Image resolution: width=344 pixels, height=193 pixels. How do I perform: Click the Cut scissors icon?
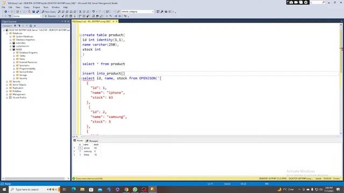coord(80,12)
